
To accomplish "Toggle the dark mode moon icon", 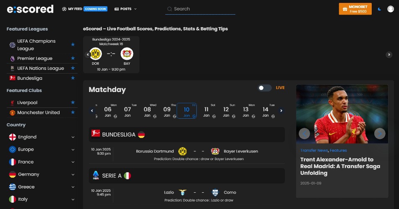I will coord(379,9).
